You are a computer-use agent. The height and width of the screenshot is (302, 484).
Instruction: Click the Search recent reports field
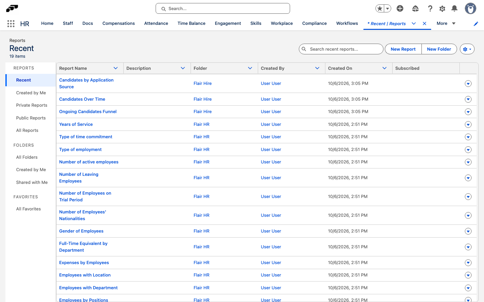click(x=341, y=49)
